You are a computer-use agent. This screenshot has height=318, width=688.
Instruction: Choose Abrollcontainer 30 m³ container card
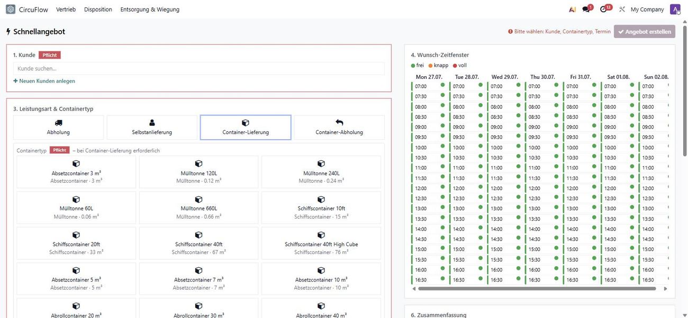tap(198, 308)
